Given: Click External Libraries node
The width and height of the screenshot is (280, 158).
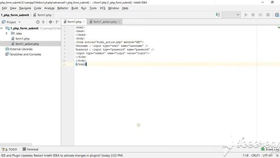Looking at the screenshot, I should pyautogui.click(x=21, y=49).
